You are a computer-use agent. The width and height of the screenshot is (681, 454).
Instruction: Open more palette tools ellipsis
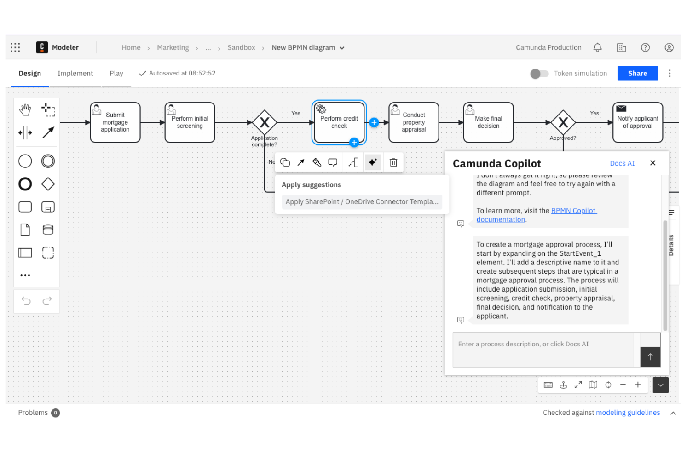pos(25,275)
